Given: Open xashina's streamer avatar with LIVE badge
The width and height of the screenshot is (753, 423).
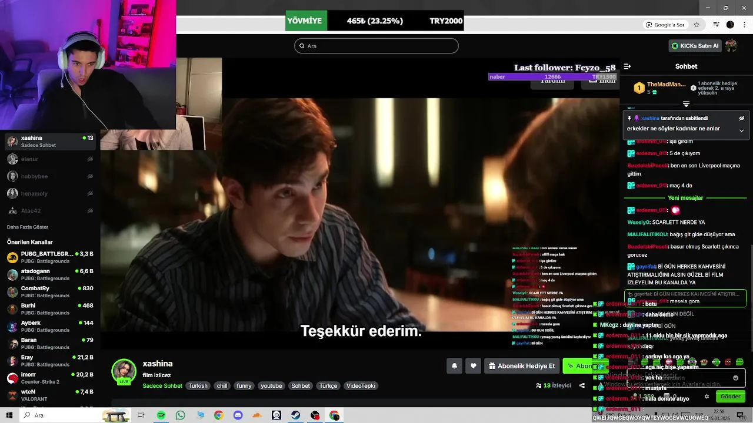Looking at the screenshot, I should (x=124, y=372).
